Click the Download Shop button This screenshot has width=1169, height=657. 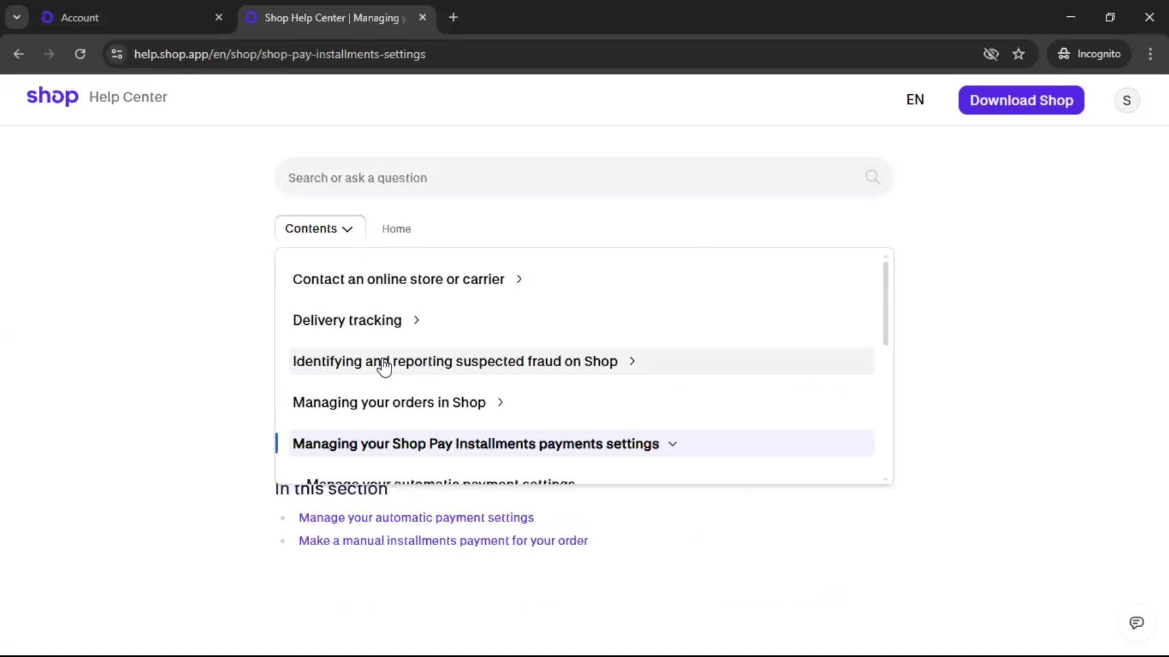coord(1021,100)
